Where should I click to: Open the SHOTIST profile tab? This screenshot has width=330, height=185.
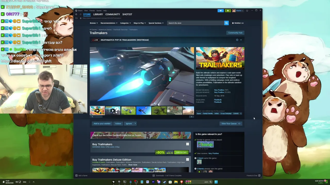pos(127,14)
